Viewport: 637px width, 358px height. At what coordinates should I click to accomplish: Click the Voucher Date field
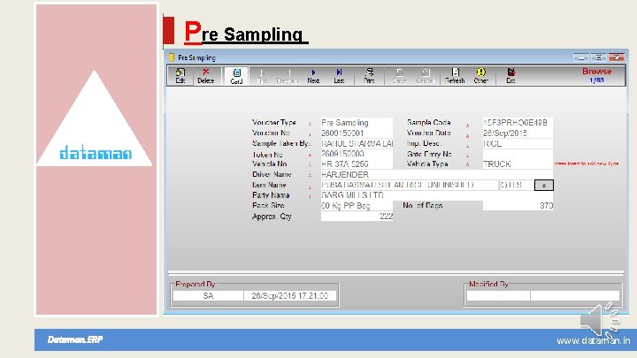pos(518,133)
